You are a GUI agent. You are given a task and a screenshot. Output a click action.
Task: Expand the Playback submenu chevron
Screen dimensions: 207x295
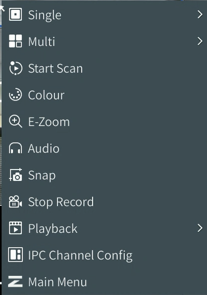(200, 228)
